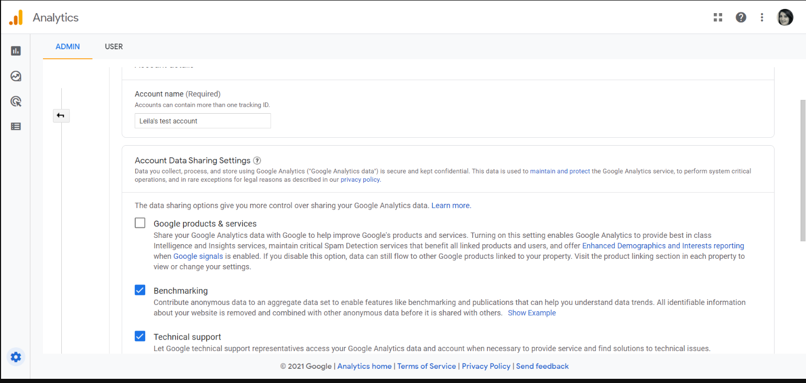The height and width of the screenshot is (383, 806).
Task: Switch to the USER tab
Action: point(114,47)
